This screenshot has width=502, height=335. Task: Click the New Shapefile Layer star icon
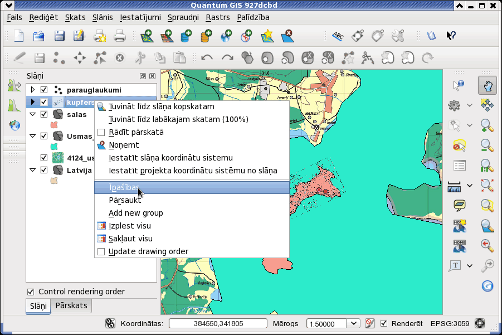[267, 36]
